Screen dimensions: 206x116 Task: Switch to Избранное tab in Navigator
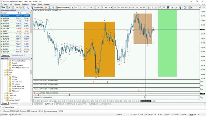(14, 103)
